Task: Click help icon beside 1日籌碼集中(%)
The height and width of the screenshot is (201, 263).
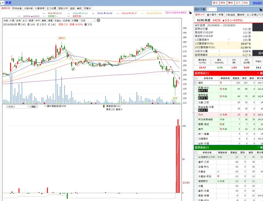Action: pyautogui.click(x=229, y=44)
